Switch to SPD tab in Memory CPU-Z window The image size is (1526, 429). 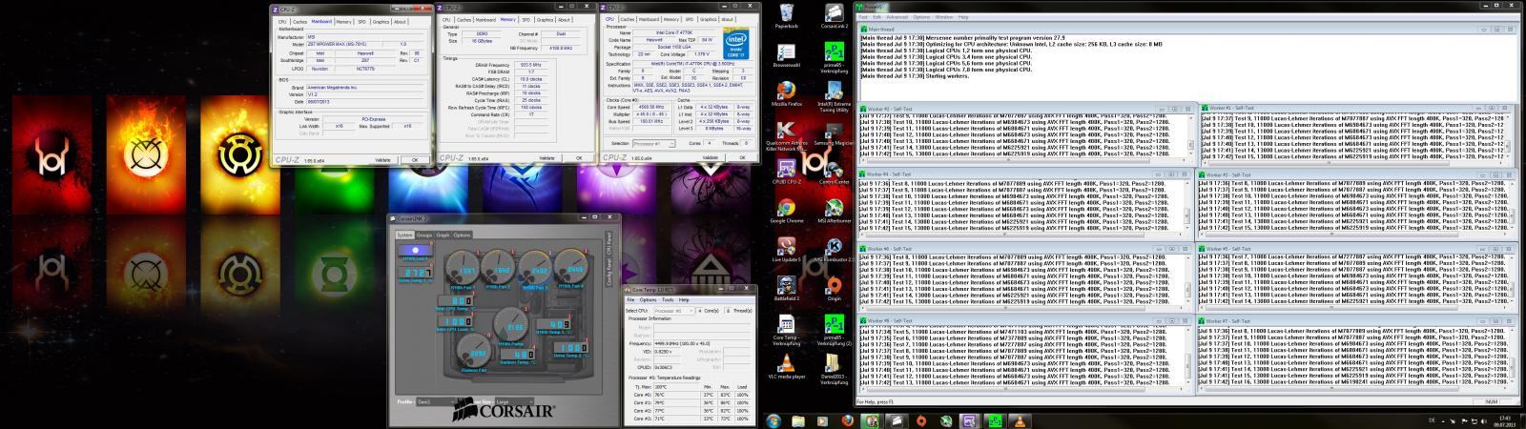tap(526, 19)
